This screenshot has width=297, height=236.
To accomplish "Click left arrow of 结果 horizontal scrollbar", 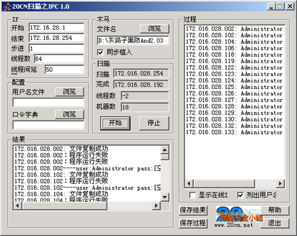I will [x=18, y=205].
